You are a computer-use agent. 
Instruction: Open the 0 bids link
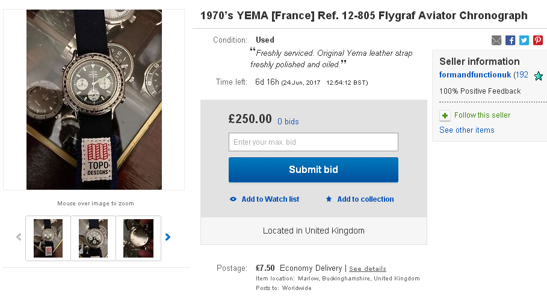tap(288, 121)
